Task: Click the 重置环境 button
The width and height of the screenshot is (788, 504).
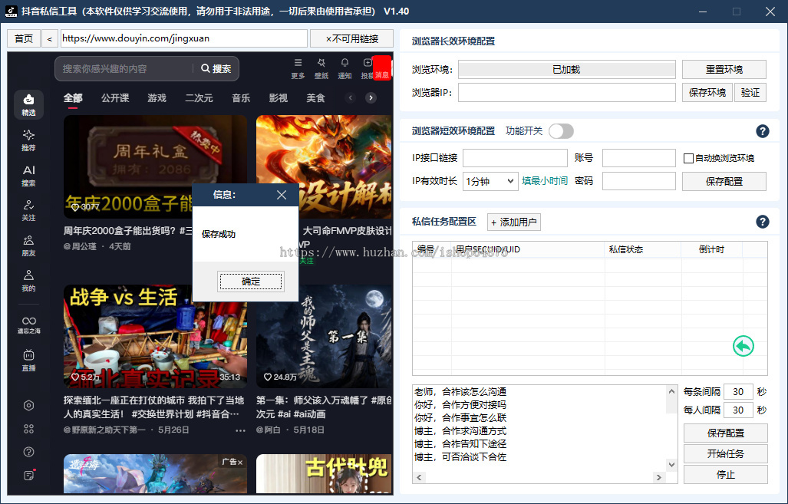Action: 724,69
